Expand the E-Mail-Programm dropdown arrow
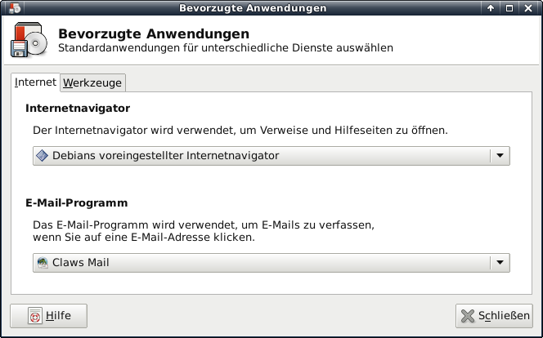The width and height of the screenshot is (543, 338). [499, 263]
